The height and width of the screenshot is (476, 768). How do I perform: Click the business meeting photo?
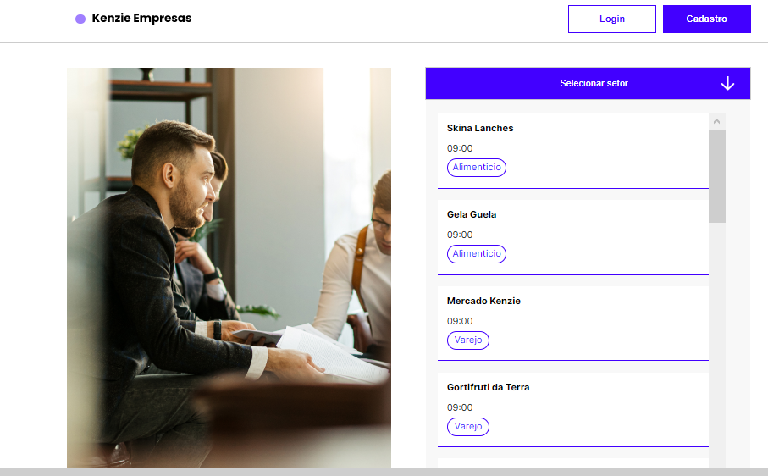(x=229, y=268)
